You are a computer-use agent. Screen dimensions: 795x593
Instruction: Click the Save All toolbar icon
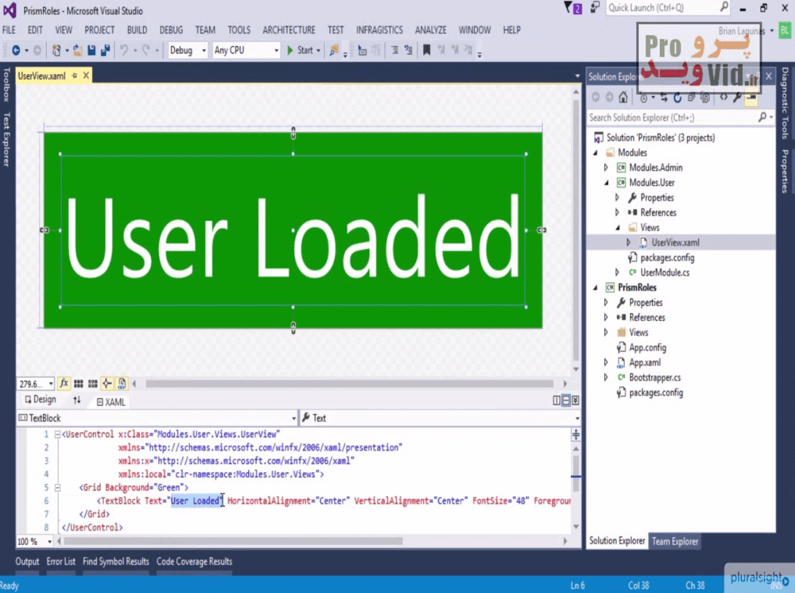coord(105,51)
